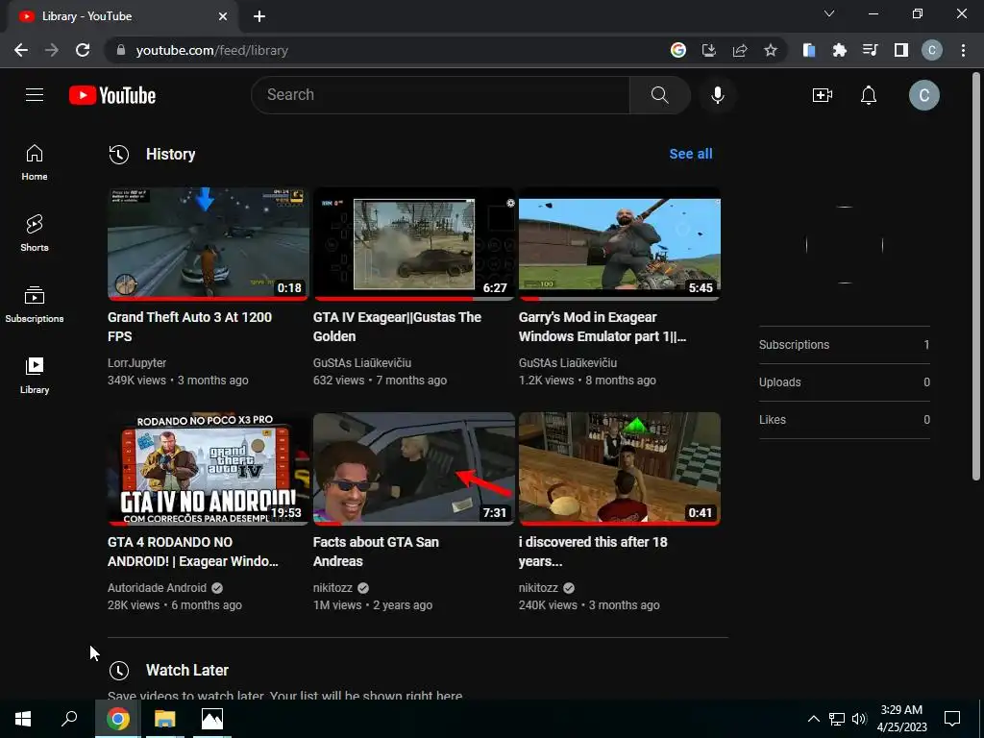The width and height of the screenshot is (984, 738).
Task: Click the install app icon in address bar
Action: click(x=709, y=50)
